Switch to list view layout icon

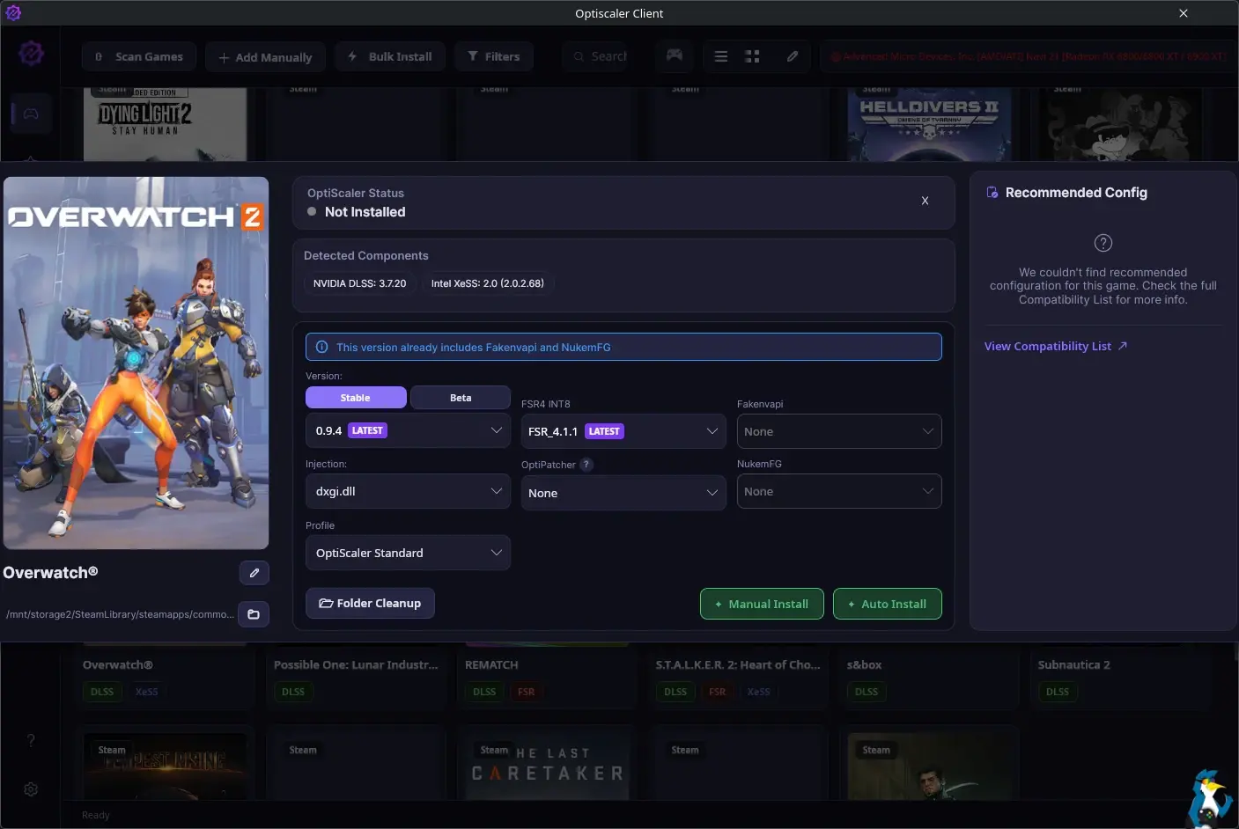[721, 56]
